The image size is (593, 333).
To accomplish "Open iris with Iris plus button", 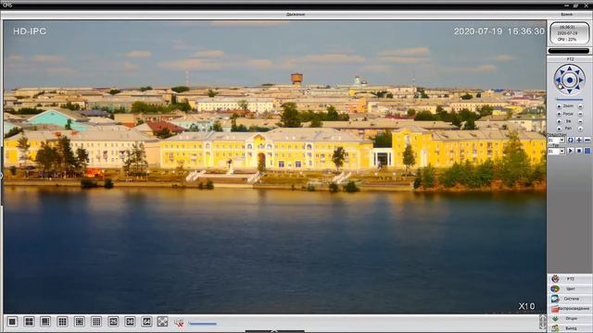I will [559, 121].
